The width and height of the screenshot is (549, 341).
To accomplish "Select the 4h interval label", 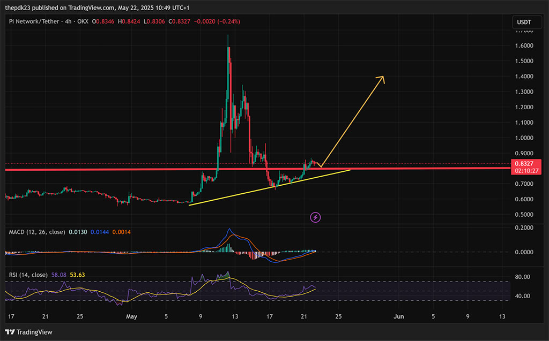I will tap(68, 21).
